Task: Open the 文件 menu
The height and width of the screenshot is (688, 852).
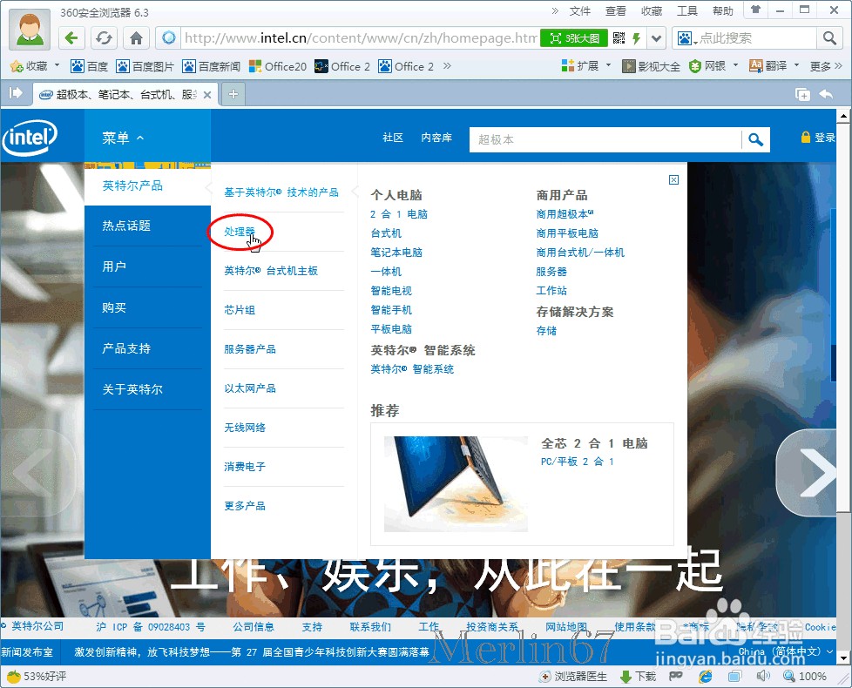Action: pos(580,10)
